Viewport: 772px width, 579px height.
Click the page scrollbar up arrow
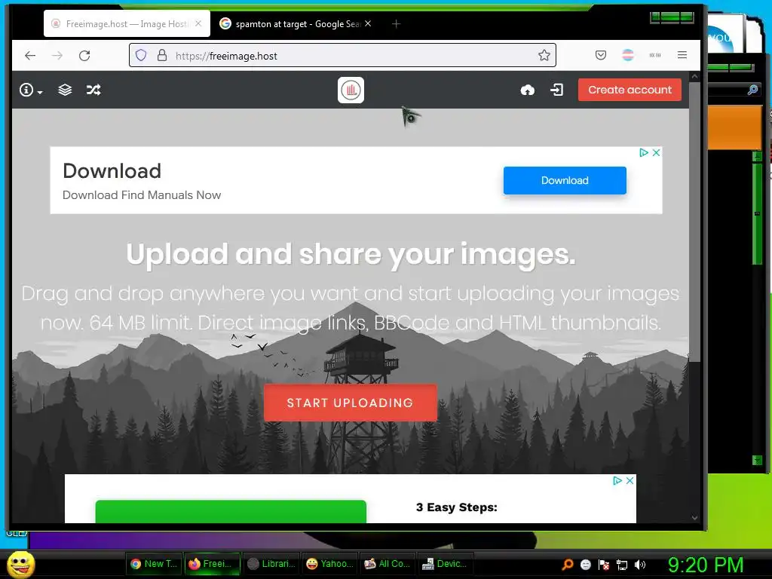click(x=694, y=76)
